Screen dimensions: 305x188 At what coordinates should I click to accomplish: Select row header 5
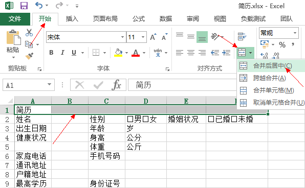(7, 147)
